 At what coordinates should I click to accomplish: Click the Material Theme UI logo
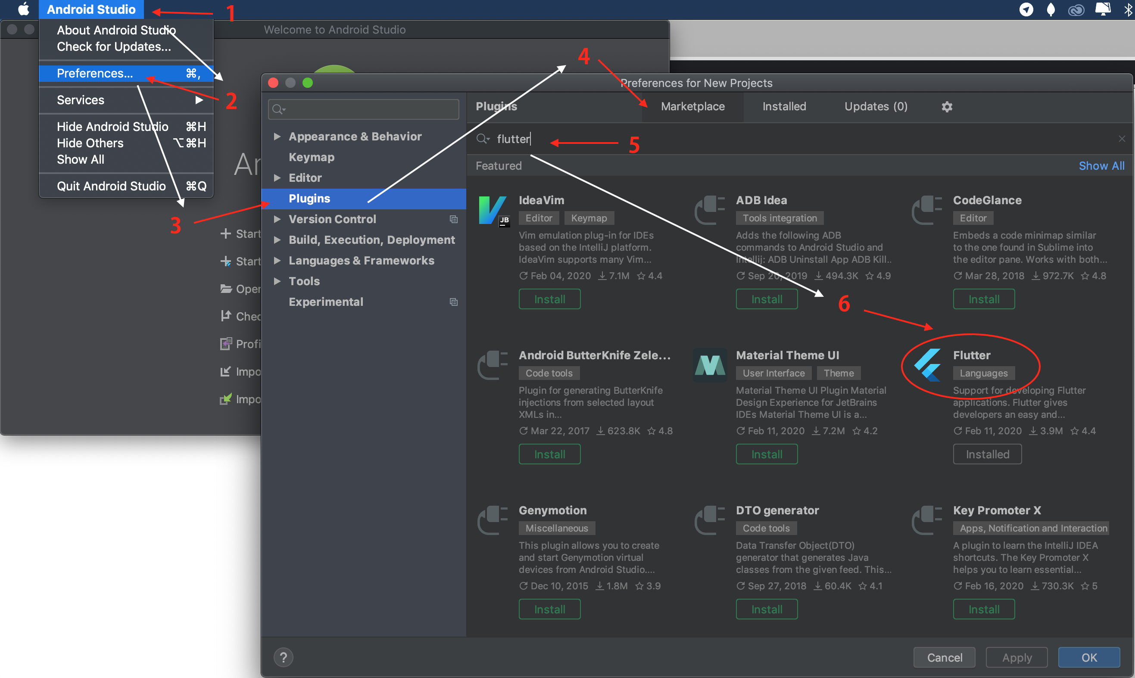tap(710, 365)
